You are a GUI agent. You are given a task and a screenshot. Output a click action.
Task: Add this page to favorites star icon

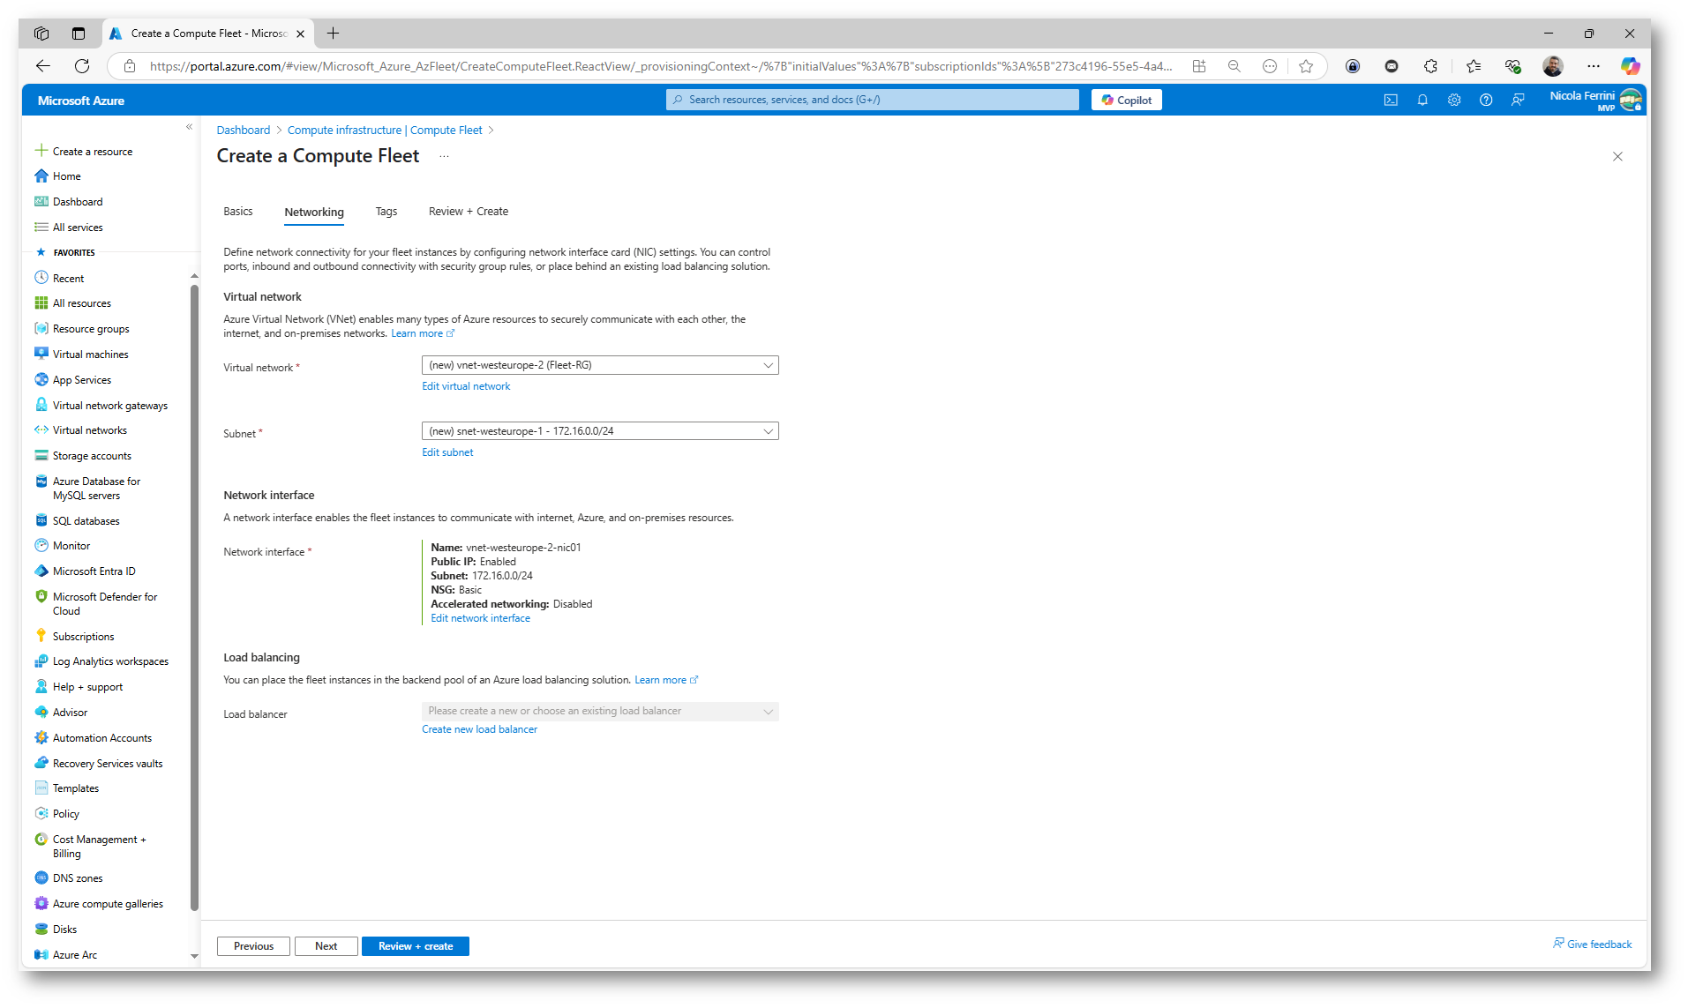tap(1306, 66)
